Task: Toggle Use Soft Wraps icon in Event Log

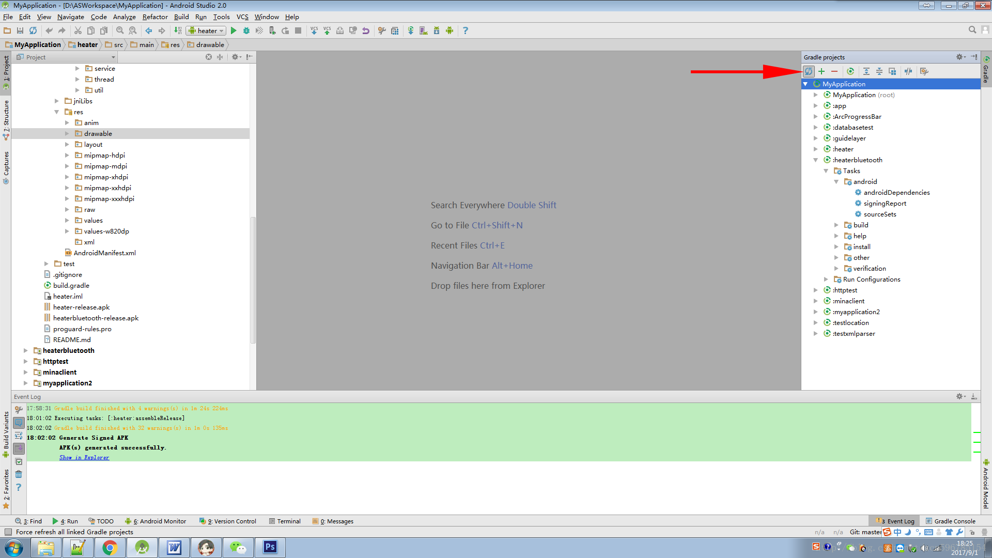Action: pyautogui.click(x=19, y=436)
